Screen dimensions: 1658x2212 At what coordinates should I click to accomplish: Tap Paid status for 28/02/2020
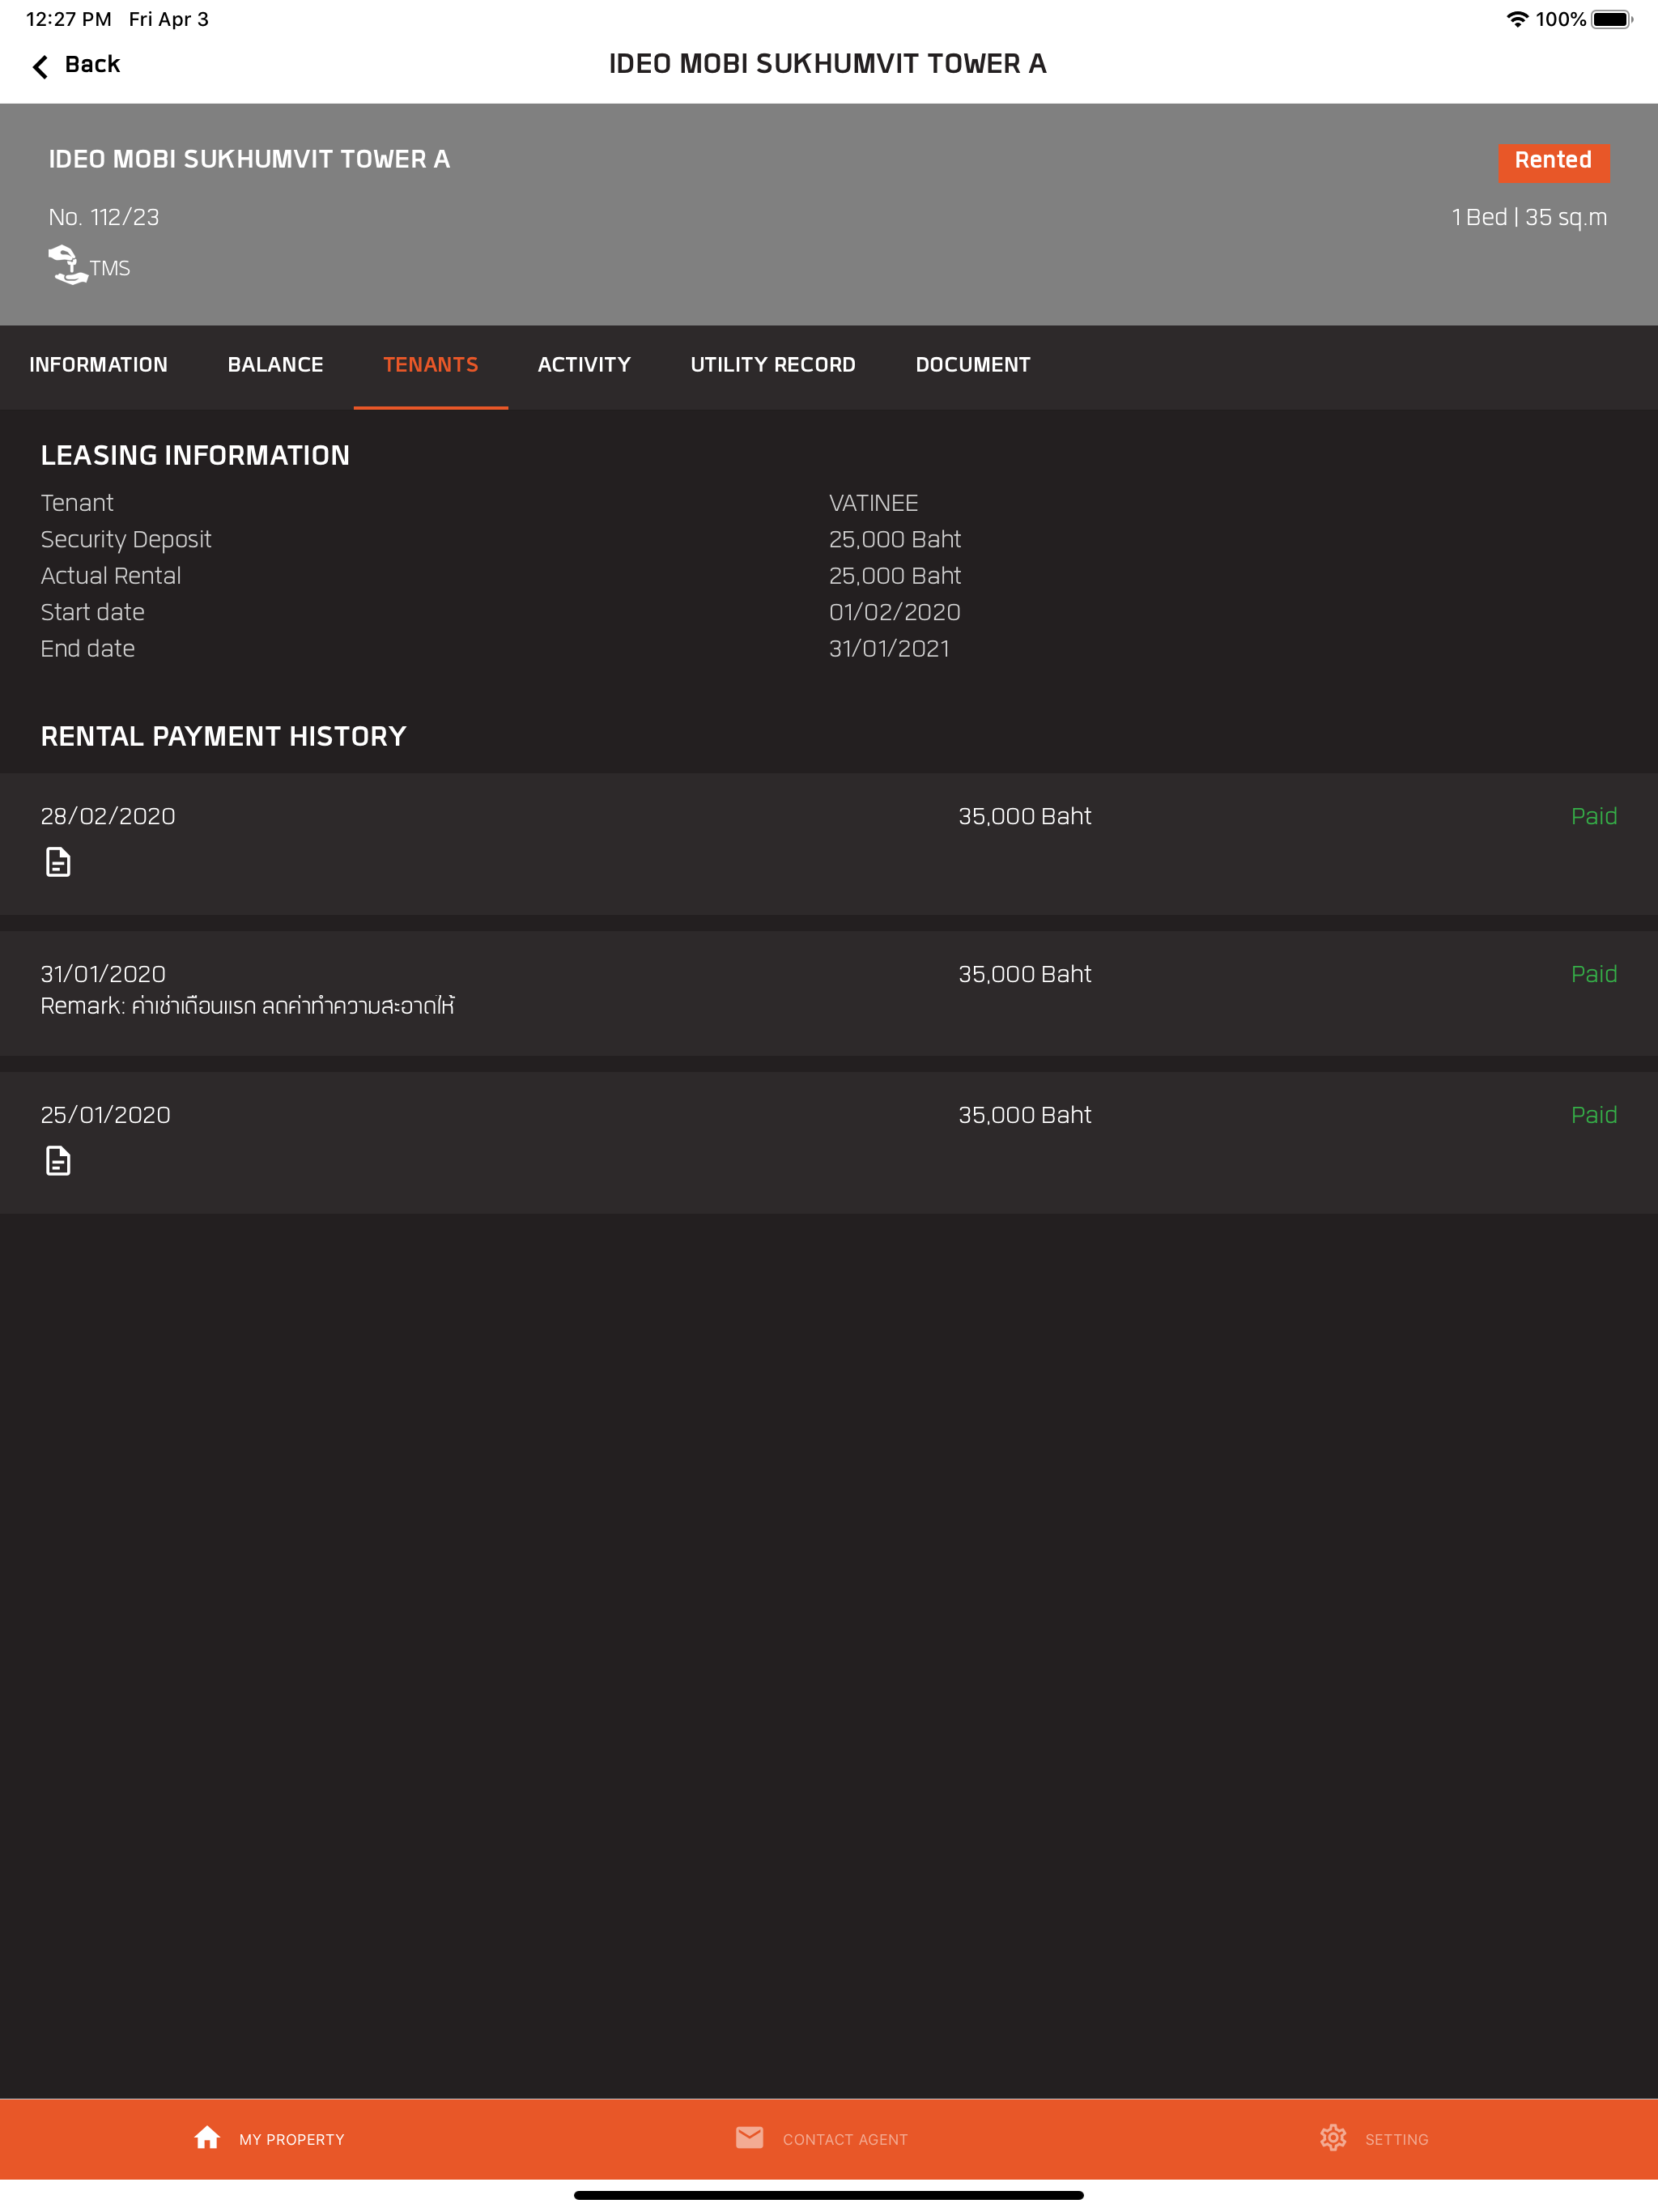coord(1593,816)
